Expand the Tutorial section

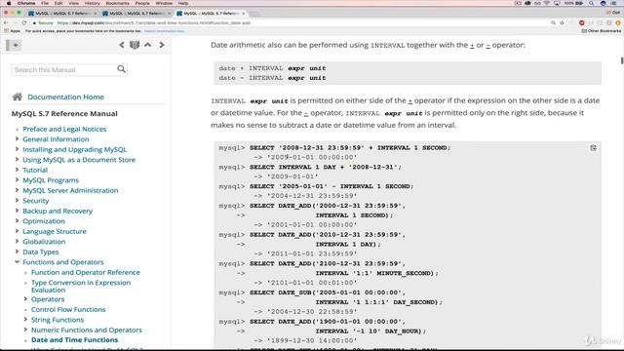(x=17, y=170)
